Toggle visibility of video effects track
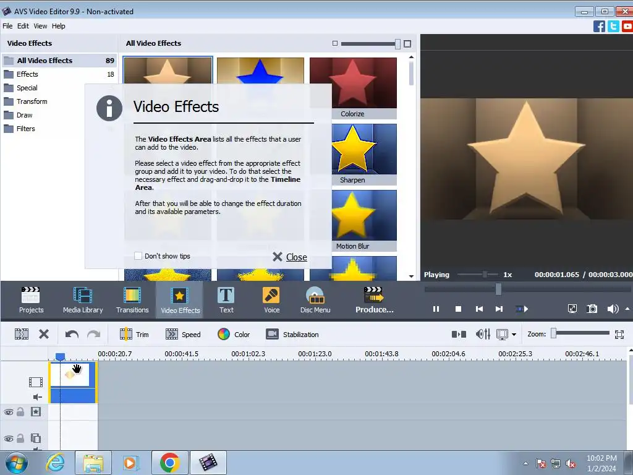 [9, 412]
